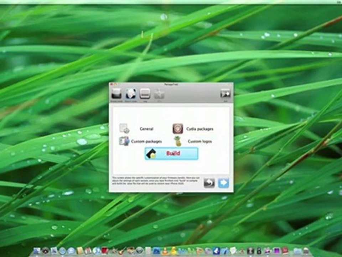Open iChat speech-bubble dock icon
The width and height of the screenshot is (342, 257).
click(x=71, y=251)
